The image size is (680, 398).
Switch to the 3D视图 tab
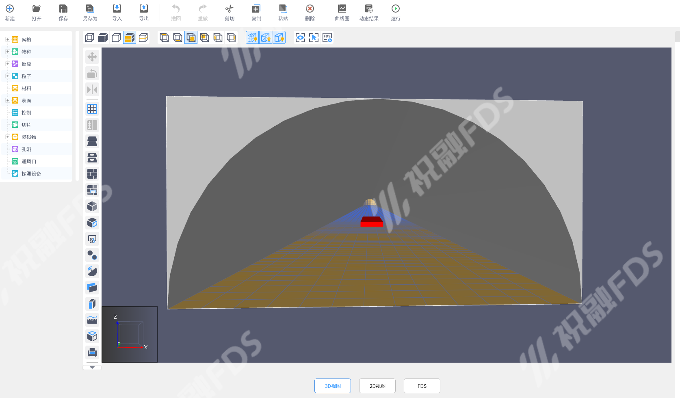(x=333, y=386)
